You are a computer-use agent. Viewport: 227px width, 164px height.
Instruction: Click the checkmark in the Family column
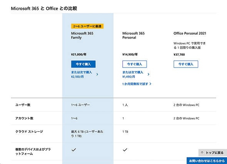[74, 150]
